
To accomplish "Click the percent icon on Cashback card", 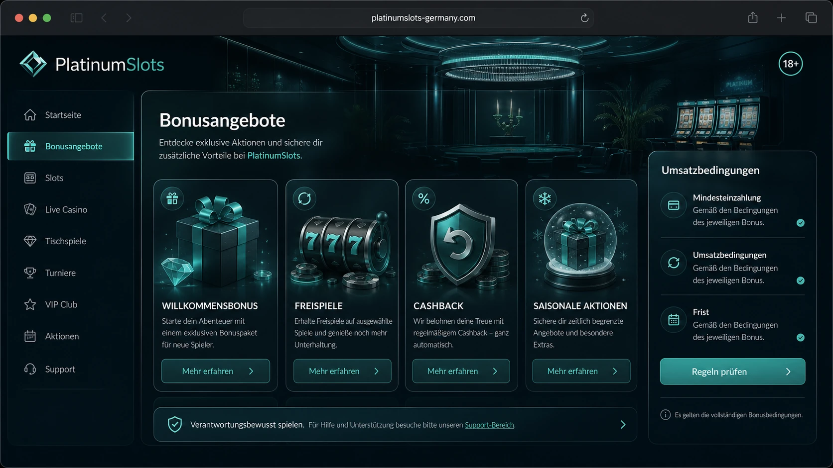I will [424, 199].
